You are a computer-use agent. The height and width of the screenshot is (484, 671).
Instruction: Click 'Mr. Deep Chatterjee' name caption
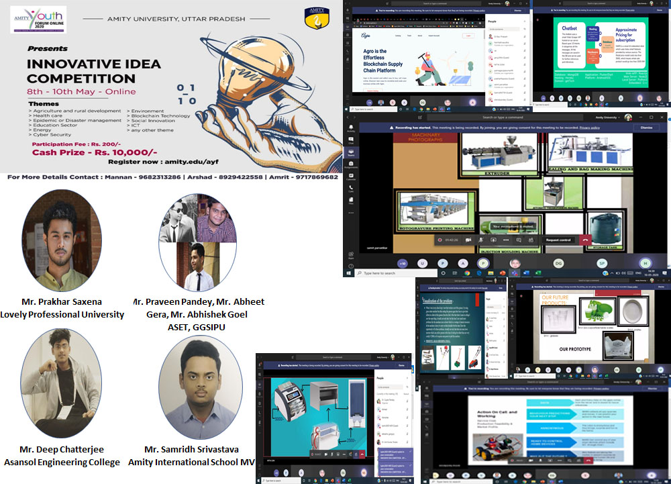tap(62, 449)
